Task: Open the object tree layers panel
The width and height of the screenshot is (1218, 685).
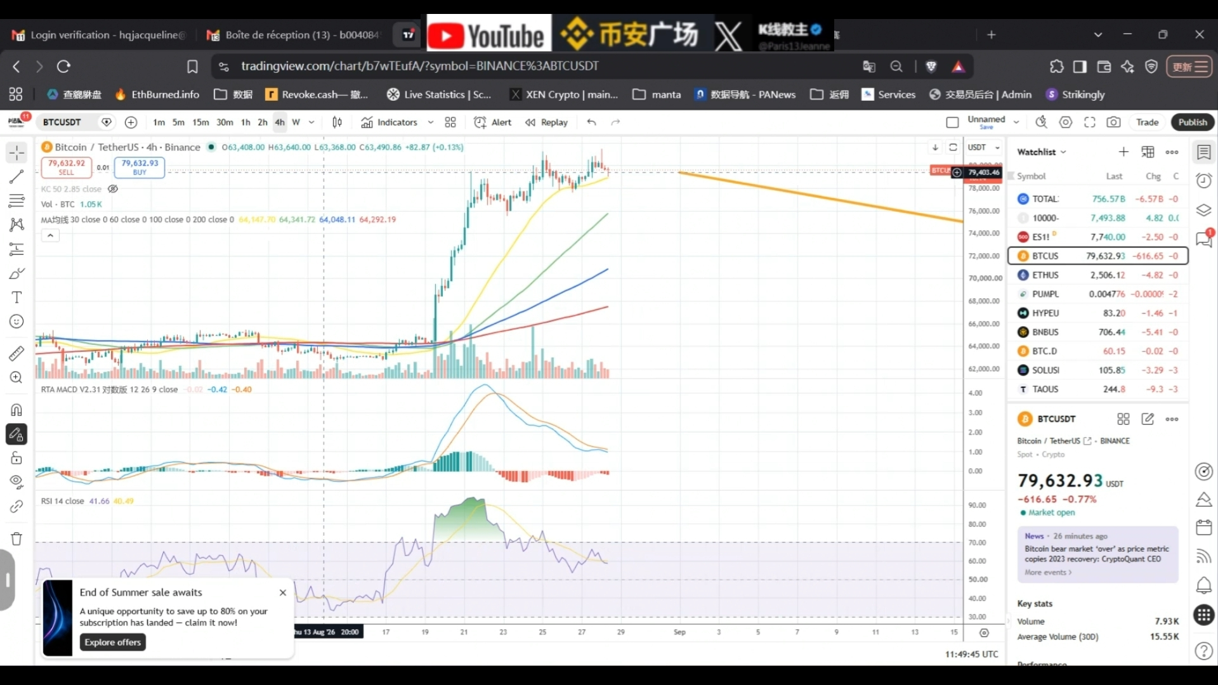Action: coord(1203,210)
